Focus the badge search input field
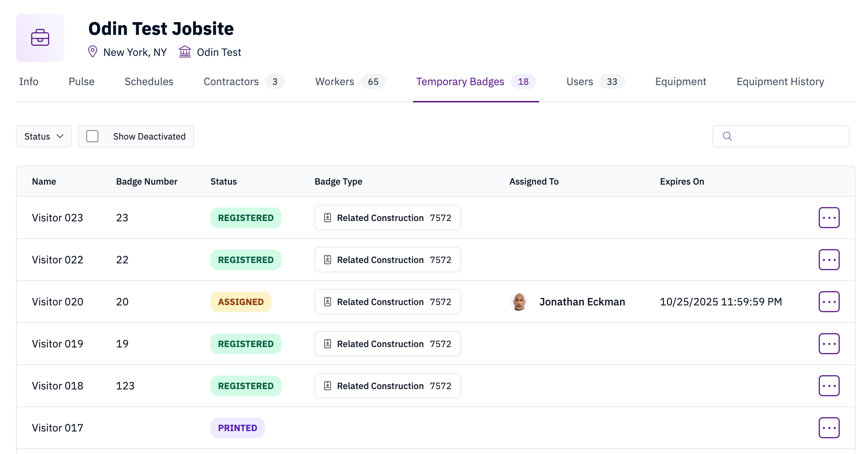Image resolution: width=863 pixels, height=454 pixels. 781,136
